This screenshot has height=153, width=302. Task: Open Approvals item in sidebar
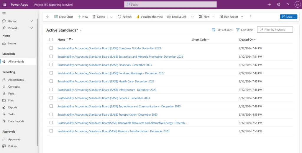14,139
